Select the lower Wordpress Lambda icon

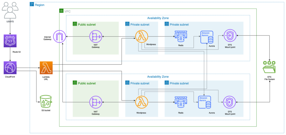click(x=142, y=102)
